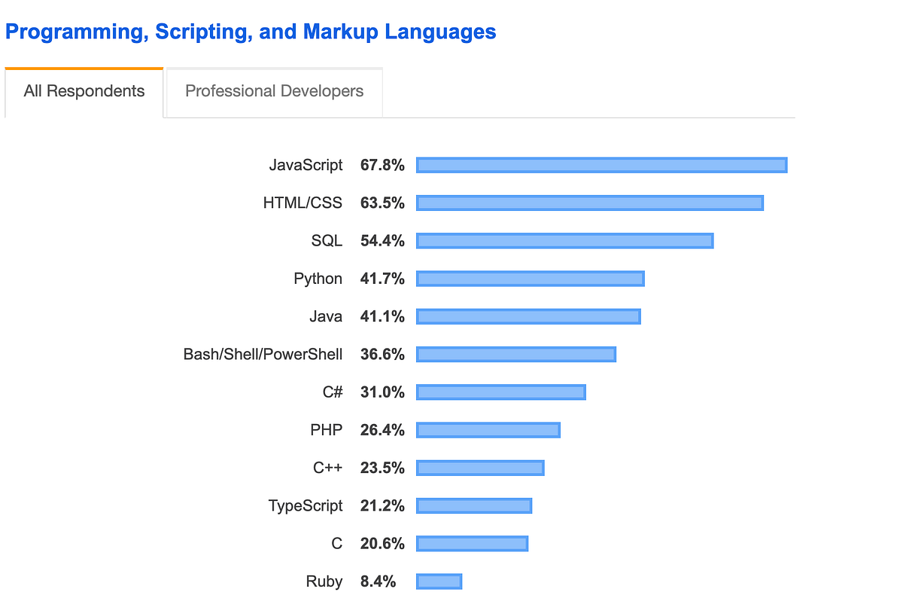Select the All Respondents tab
The image size is (903, 598).
84,91
